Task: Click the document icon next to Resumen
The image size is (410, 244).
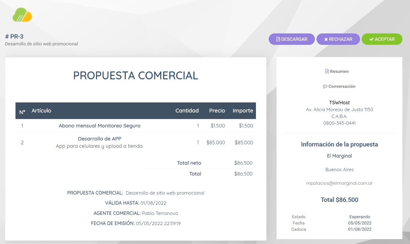Action: (x=327, y=71)
